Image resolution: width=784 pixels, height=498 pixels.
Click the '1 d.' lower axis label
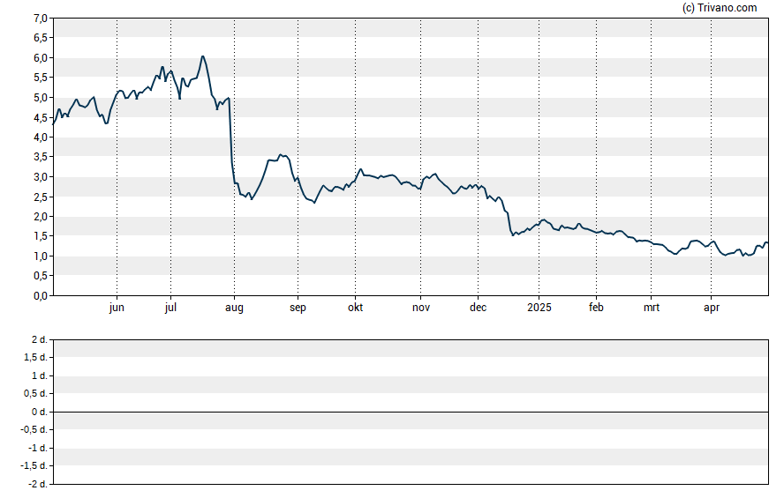(x=39, y=375)
